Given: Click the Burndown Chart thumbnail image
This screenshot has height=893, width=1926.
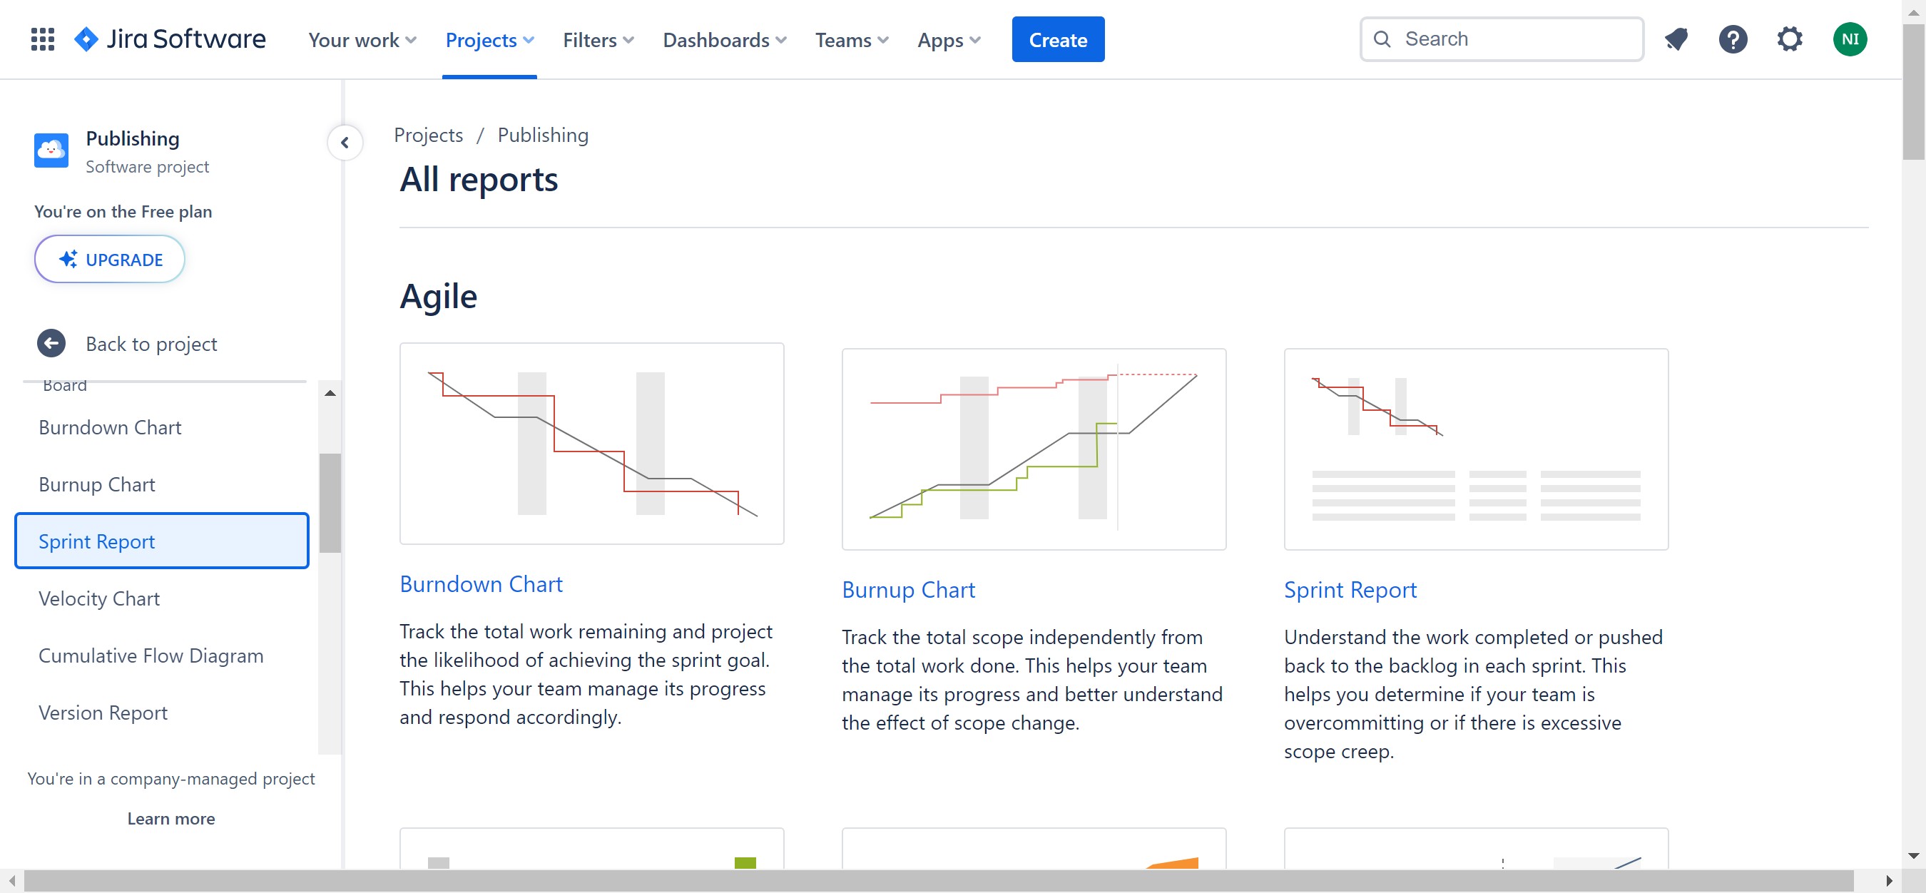Looking at the screenshot, I should (591, 444).
